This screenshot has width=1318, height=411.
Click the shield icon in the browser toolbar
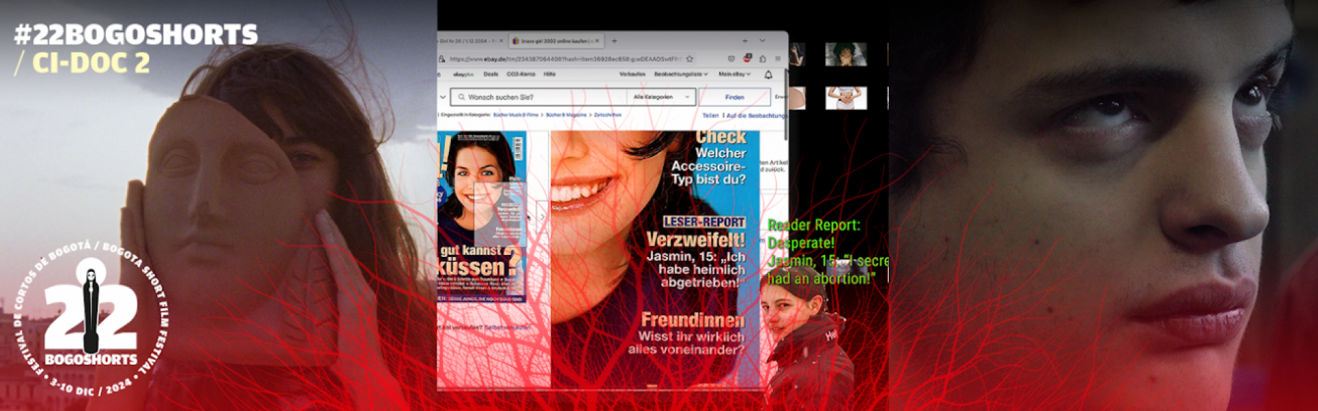coord(732,59)
